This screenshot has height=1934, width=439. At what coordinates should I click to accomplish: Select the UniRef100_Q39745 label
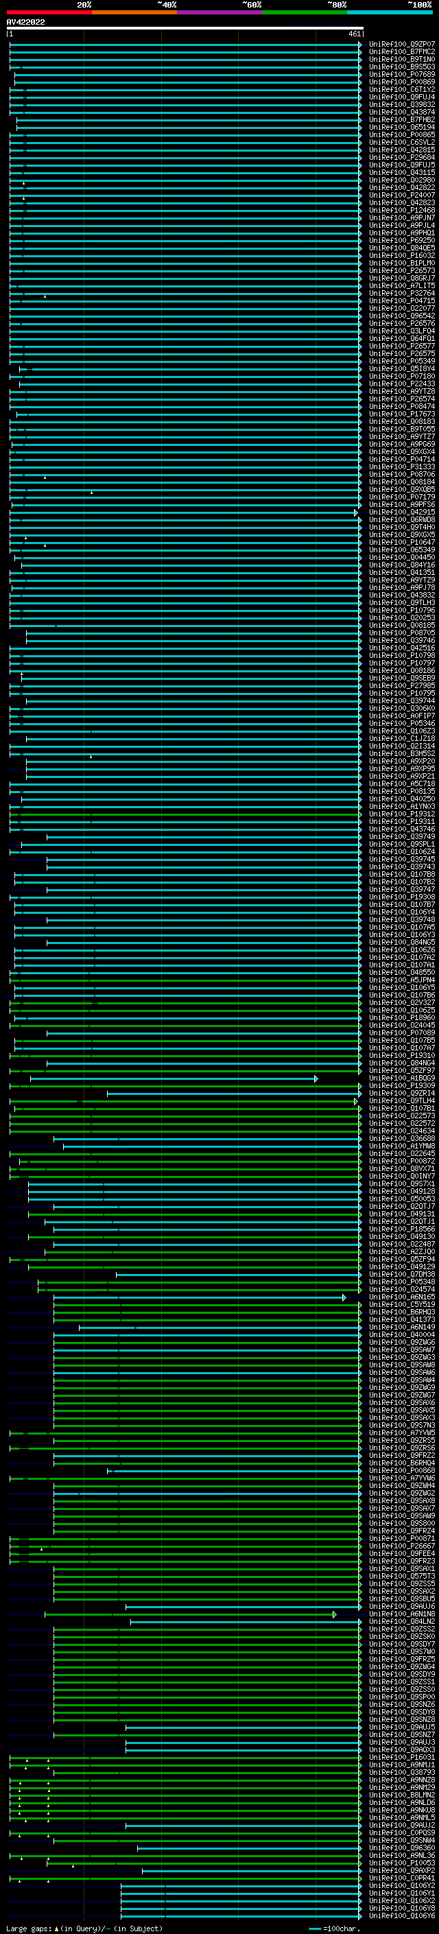[x=401, y=860]
